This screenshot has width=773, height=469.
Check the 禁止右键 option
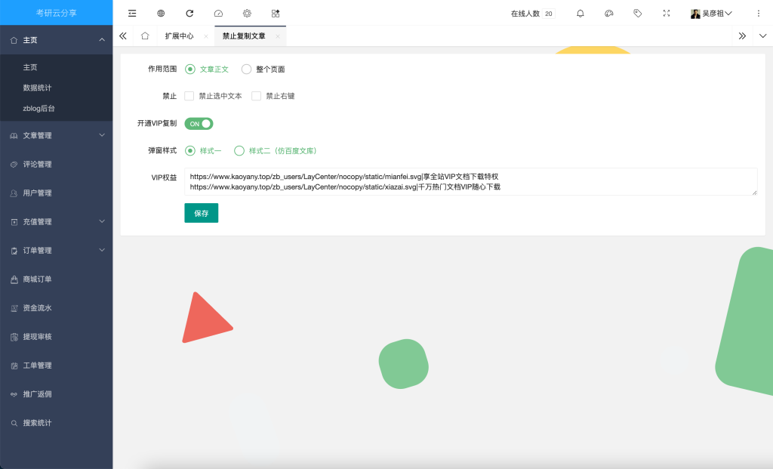[x=257, y=96]
